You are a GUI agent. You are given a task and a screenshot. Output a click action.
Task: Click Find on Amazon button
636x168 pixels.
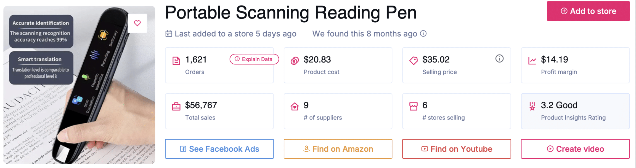pyautogui.click(x=338, y=149)
